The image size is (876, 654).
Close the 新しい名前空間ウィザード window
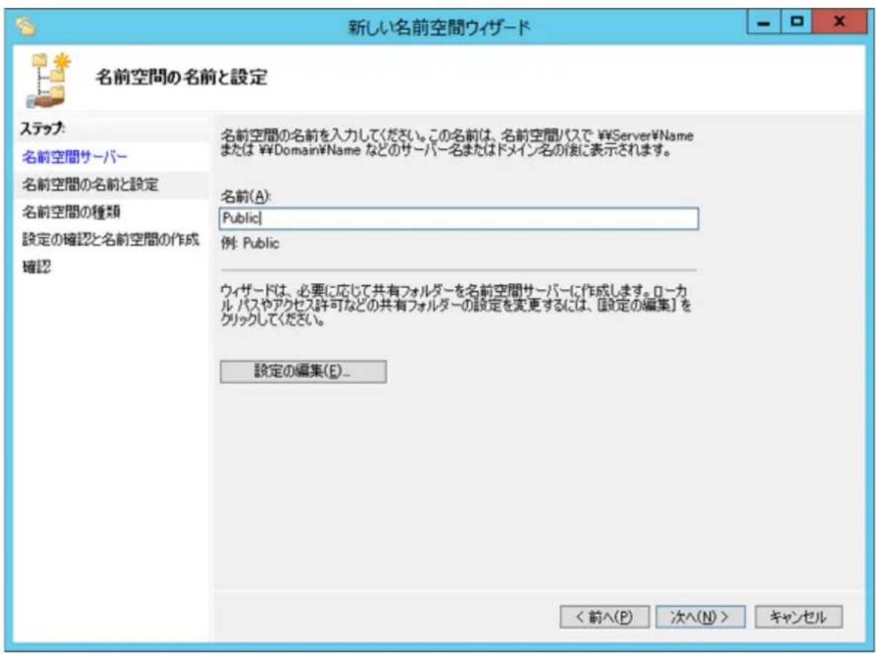pos(838,22)
